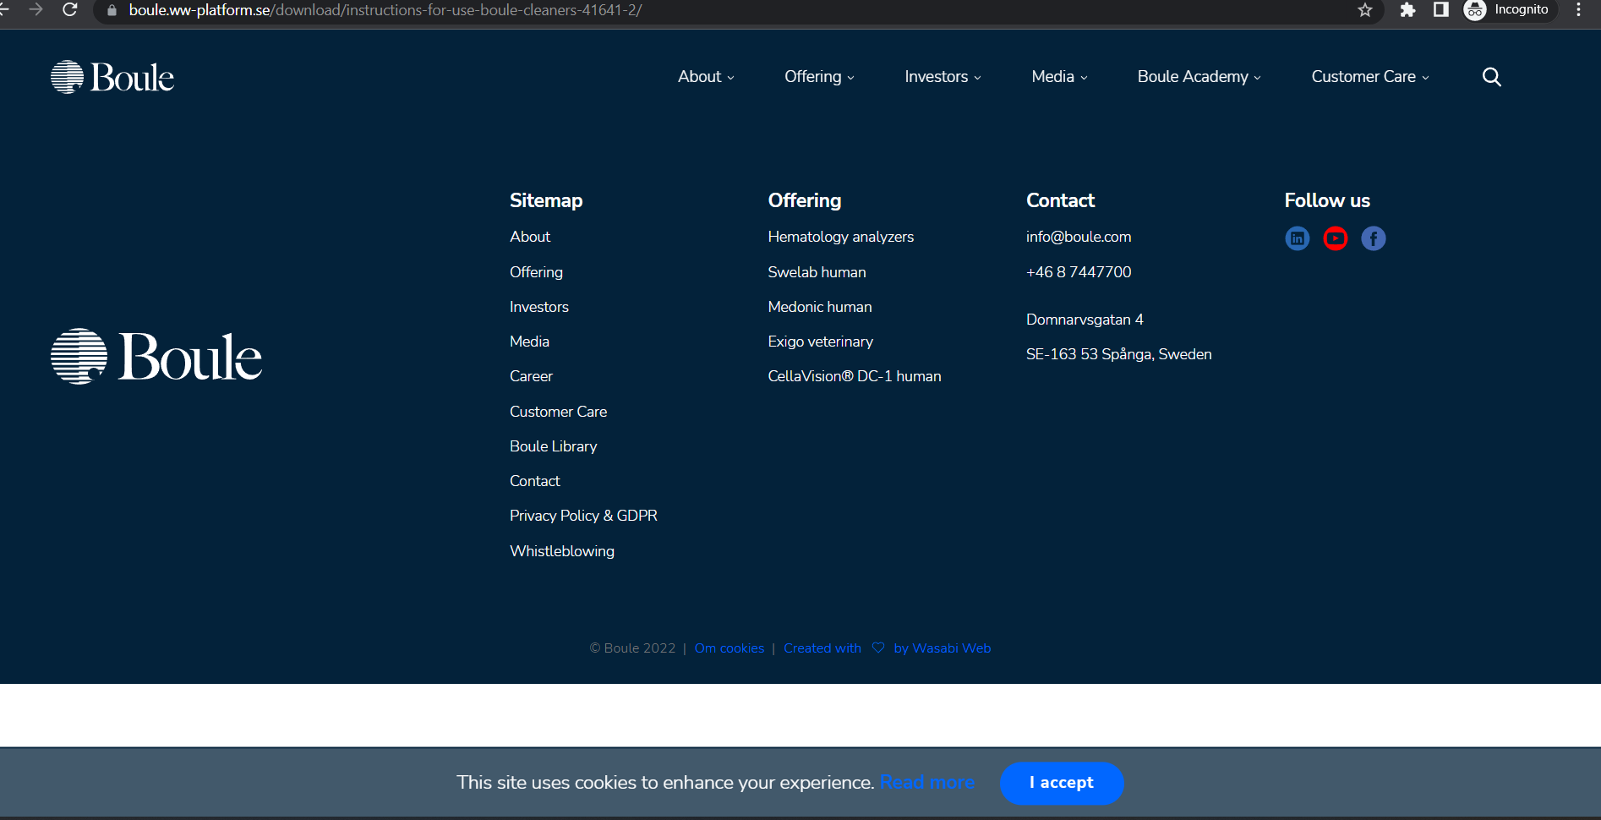
Task: Click Domnarvsgatan 4 address text
Action: pos(1084,320)
